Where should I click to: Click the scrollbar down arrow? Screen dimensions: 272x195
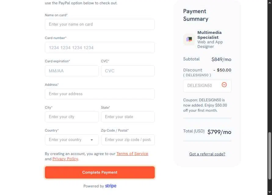point(270,192)
